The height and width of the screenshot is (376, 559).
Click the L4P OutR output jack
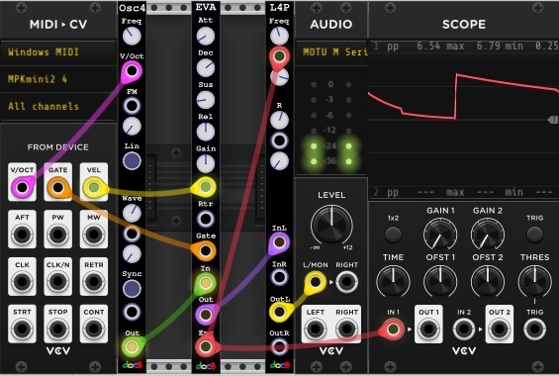click(279, 346)
